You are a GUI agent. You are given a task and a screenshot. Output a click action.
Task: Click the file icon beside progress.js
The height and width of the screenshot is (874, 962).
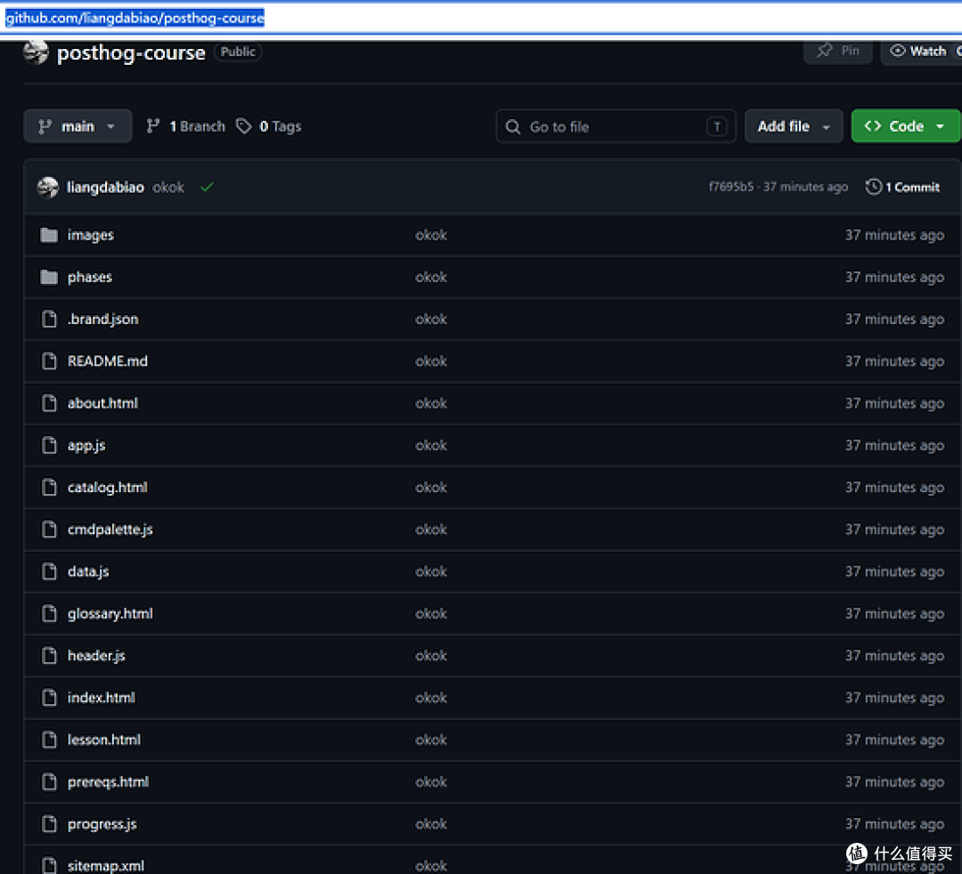coord(49,824)
